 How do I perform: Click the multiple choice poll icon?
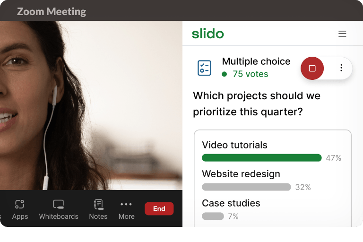pos(204,68)
